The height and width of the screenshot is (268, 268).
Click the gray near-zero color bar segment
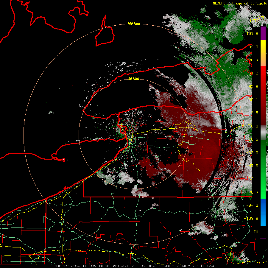click(x=263, y=132)
